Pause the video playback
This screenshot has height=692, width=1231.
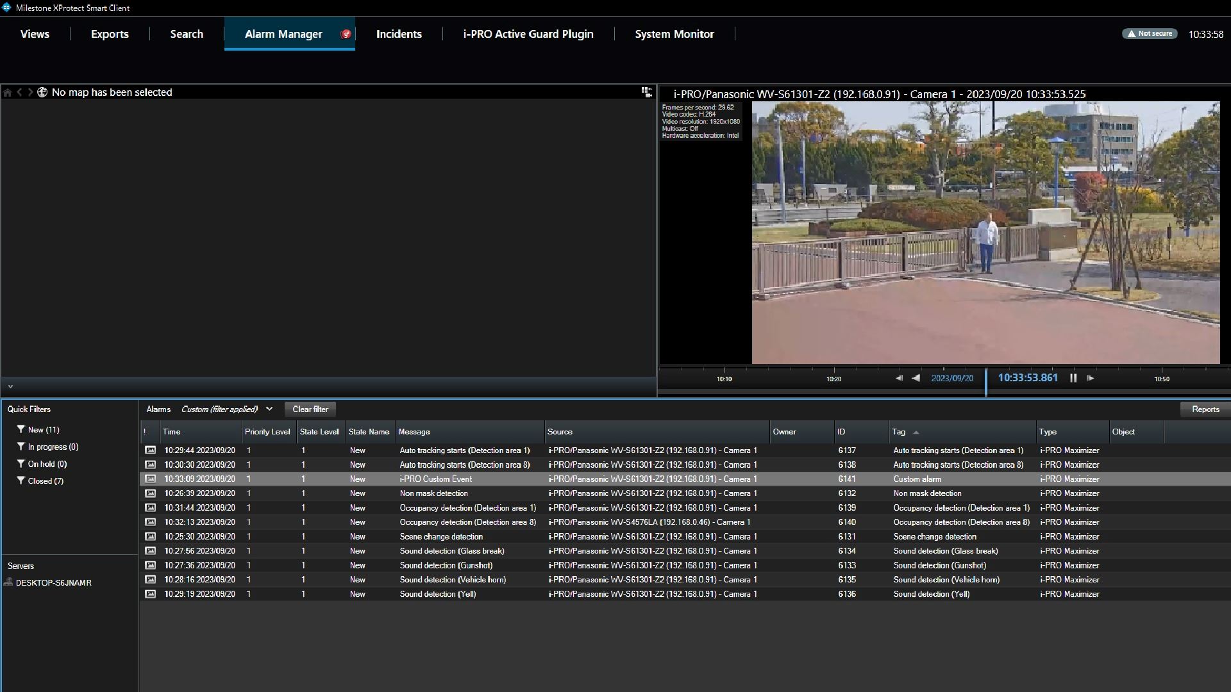[1073, 378]
